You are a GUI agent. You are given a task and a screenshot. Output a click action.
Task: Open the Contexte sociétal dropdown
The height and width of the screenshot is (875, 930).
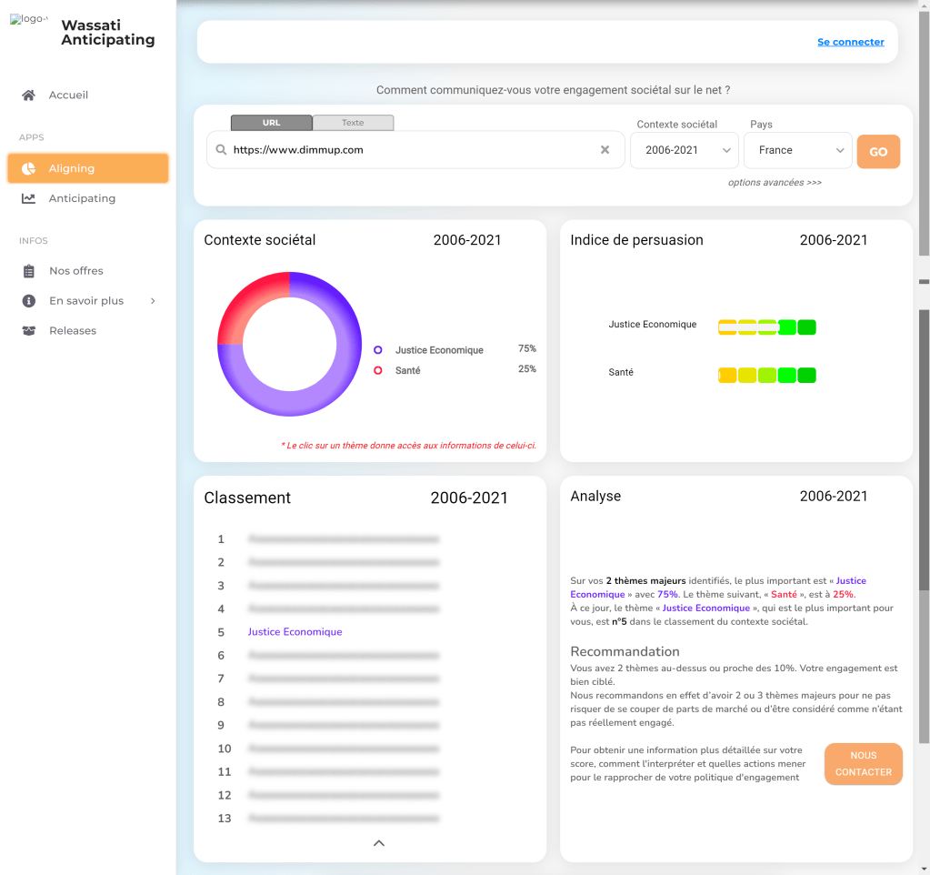pyautogui.click(x=685, y=150)
